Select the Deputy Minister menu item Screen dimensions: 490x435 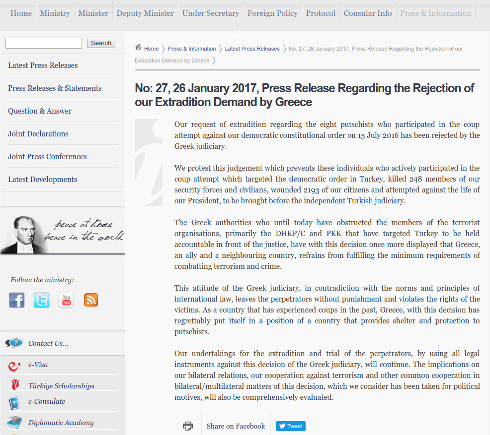pyautogui.click(x=145, y=13)
